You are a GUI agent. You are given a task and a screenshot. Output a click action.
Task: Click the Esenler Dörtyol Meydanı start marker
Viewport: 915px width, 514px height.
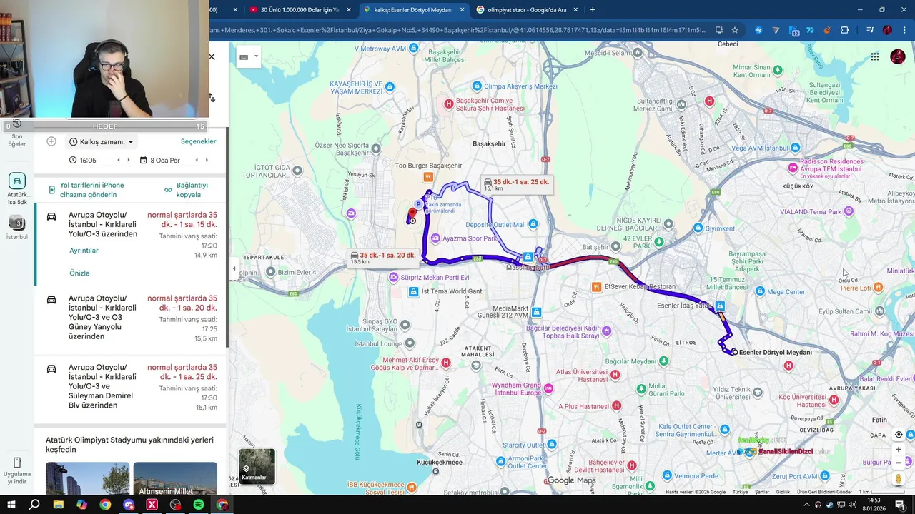[734, 352]
